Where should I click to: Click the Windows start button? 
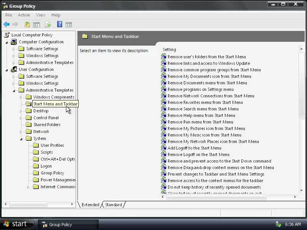pyautogui.click(x=17, y=224)
